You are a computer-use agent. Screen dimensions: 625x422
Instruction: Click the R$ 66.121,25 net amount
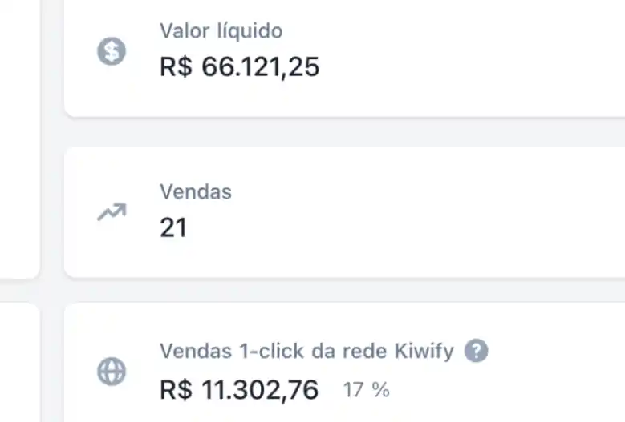[x=239, y=67]
